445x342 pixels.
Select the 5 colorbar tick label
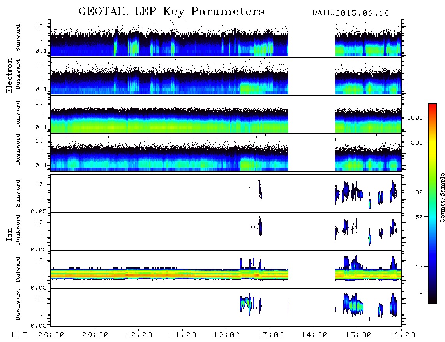coord(421,292)
